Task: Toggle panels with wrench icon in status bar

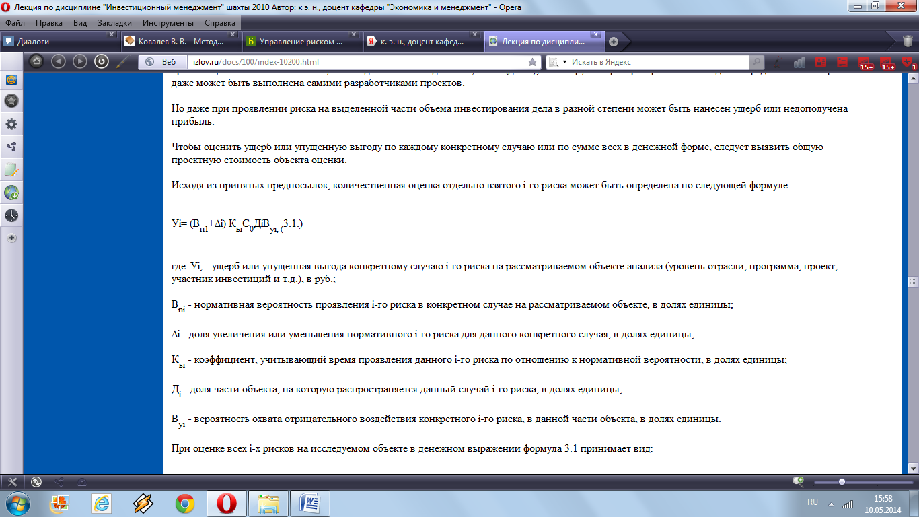Action: (12, 481)
